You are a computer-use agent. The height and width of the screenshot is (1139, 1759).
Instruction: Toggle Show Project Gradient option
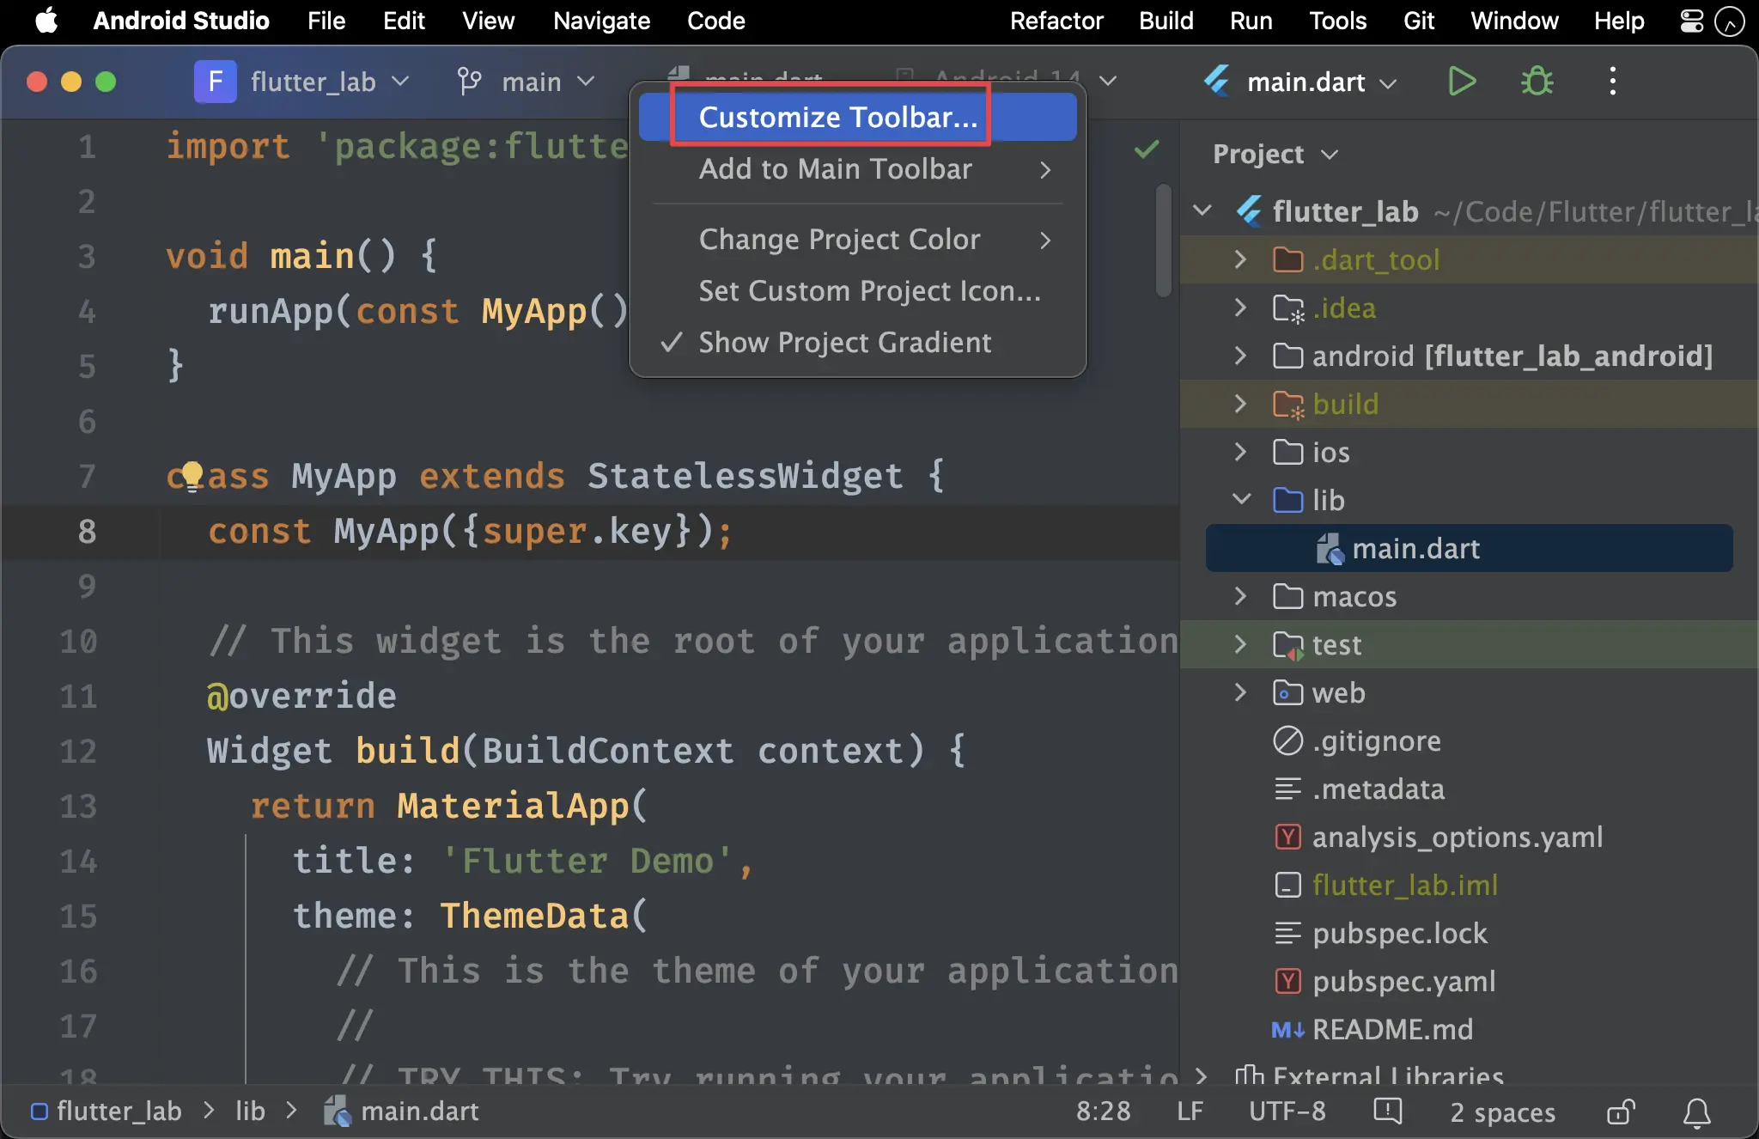tap(858, 343)
